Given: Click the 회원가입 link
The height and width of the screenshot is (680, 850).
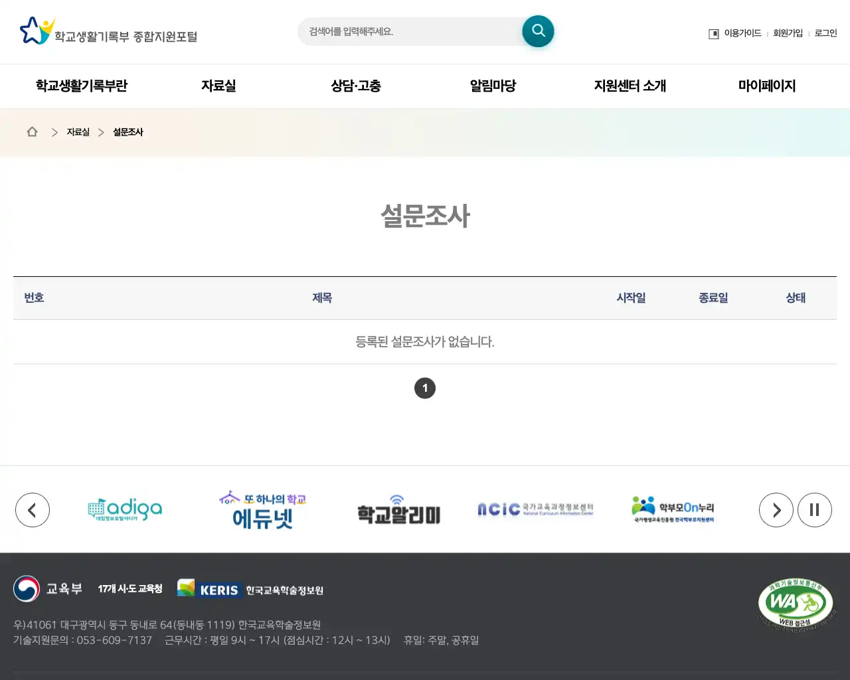Looking at the screenshot, I should (788, 33).
